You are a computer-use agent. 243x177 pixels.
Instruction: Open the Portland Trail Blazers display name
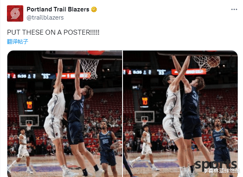coord(58,9)
